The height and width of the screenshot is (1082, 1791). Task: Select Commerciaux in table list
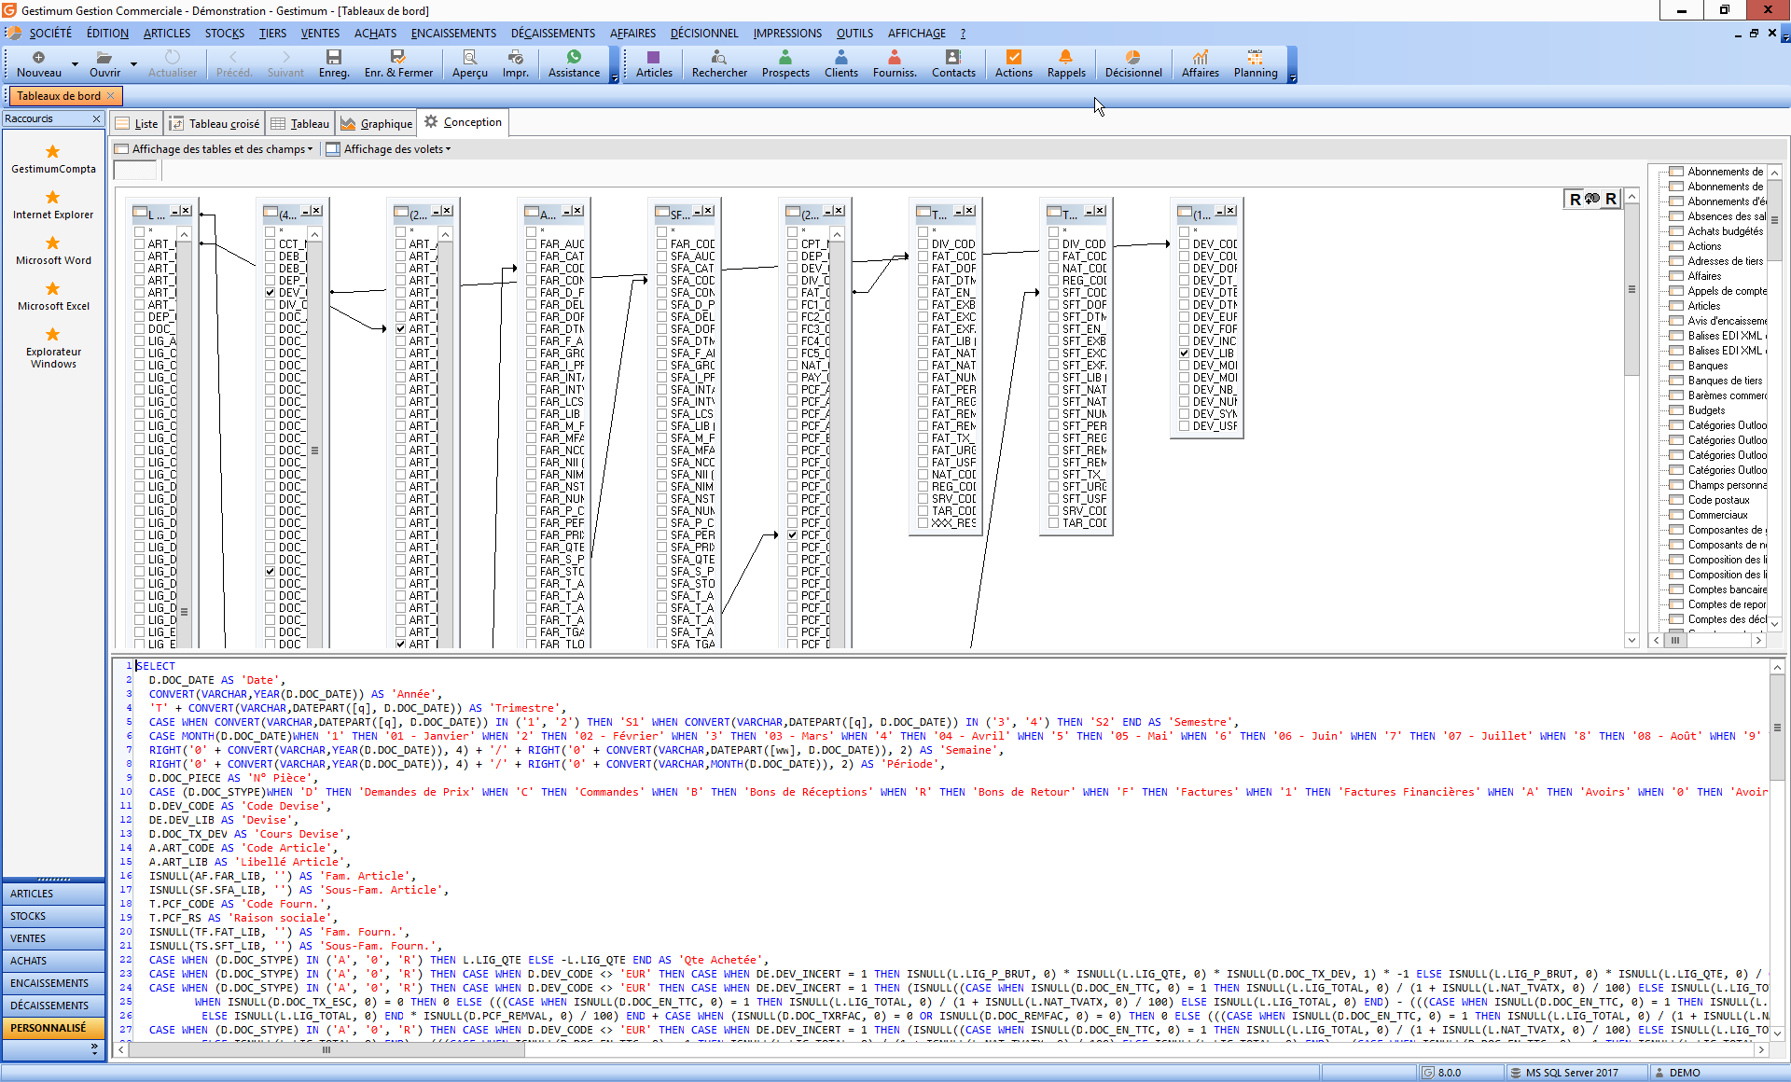click(x=1717, y=515)
